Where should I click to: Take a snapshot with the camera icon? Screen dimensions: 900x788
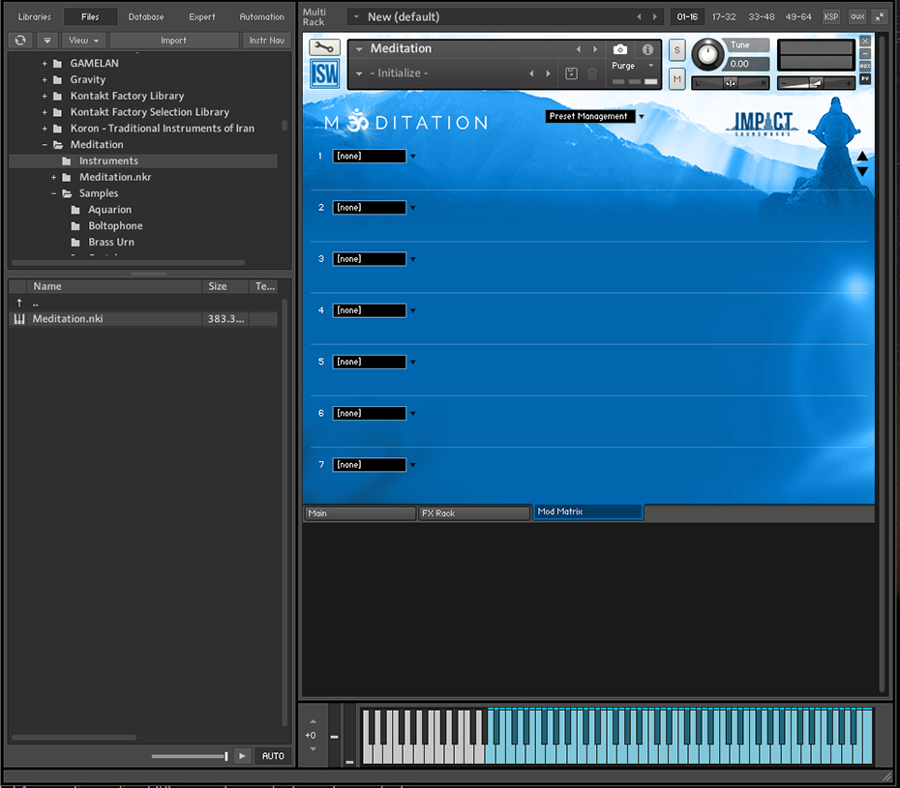click(x=620, y=49)
